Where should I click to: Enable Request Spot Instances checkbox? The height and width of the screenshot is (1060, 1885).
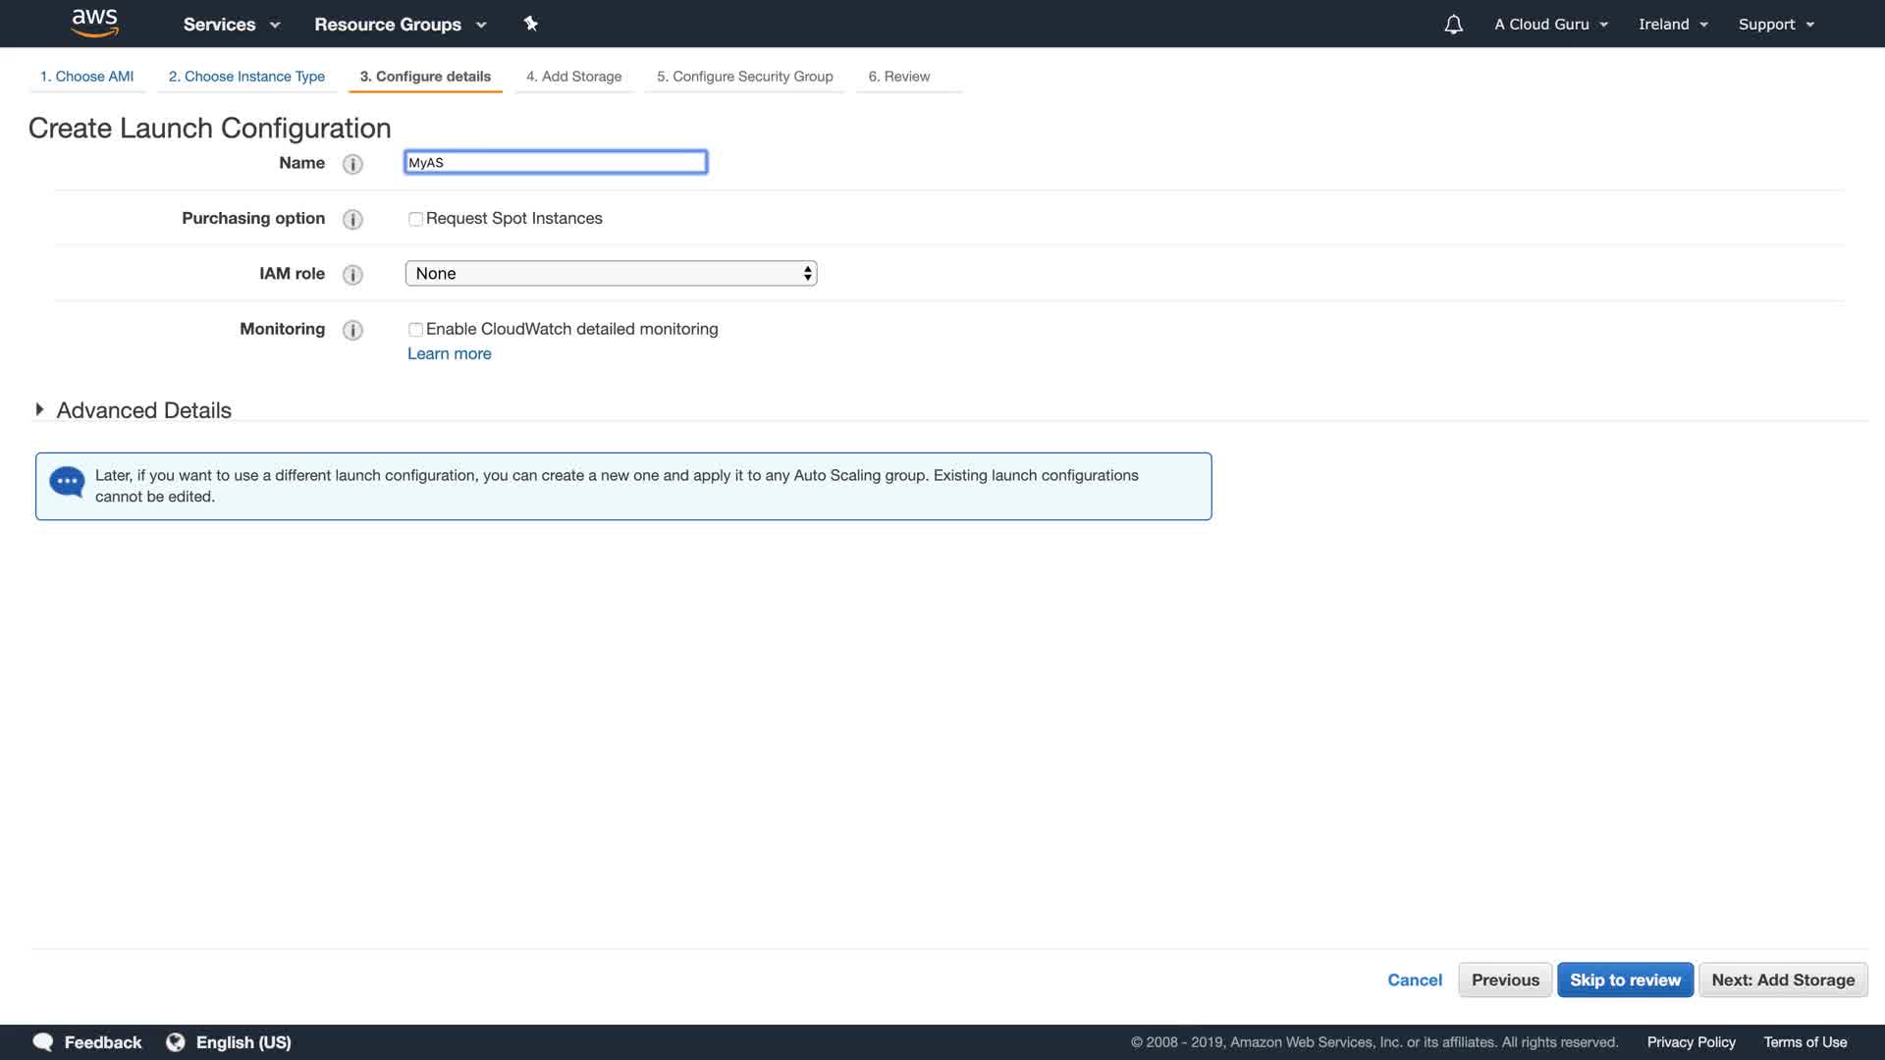[415, 219]
